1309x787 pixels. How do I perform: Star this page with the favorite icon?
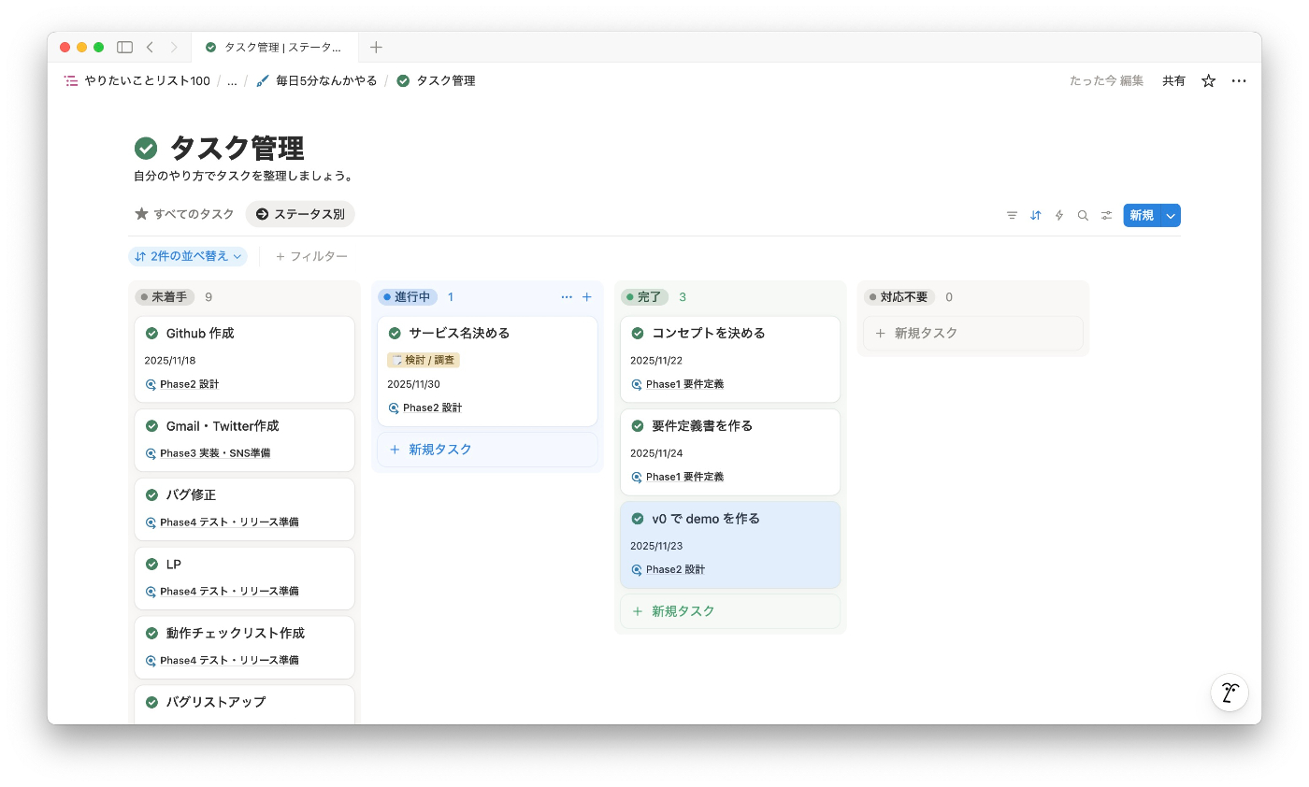[1207, 80]
